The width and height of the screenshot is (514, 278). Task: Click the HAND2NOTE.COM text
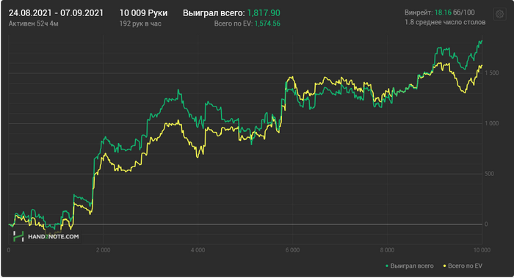point(54,237)
